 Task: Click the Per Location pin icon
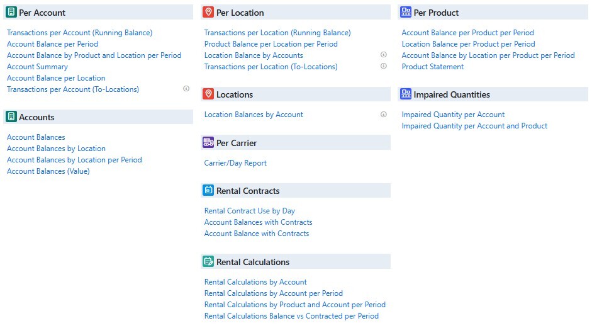pos(208,12)
